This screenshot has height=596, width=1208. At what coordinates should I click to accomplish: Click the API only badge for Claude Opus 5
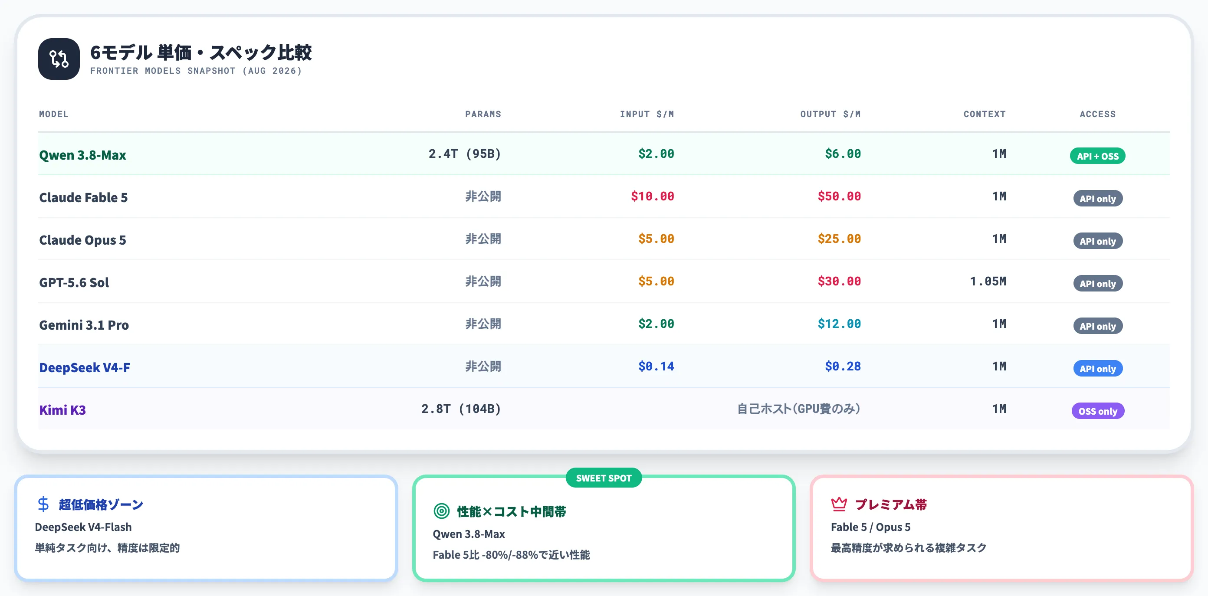tap(1097, 241)
